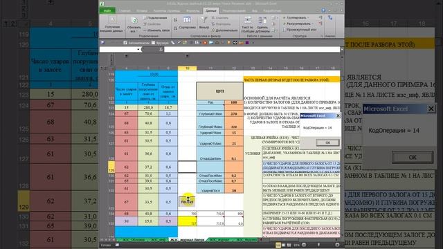Open the Name Box dropdown arrow

point(138,49)
